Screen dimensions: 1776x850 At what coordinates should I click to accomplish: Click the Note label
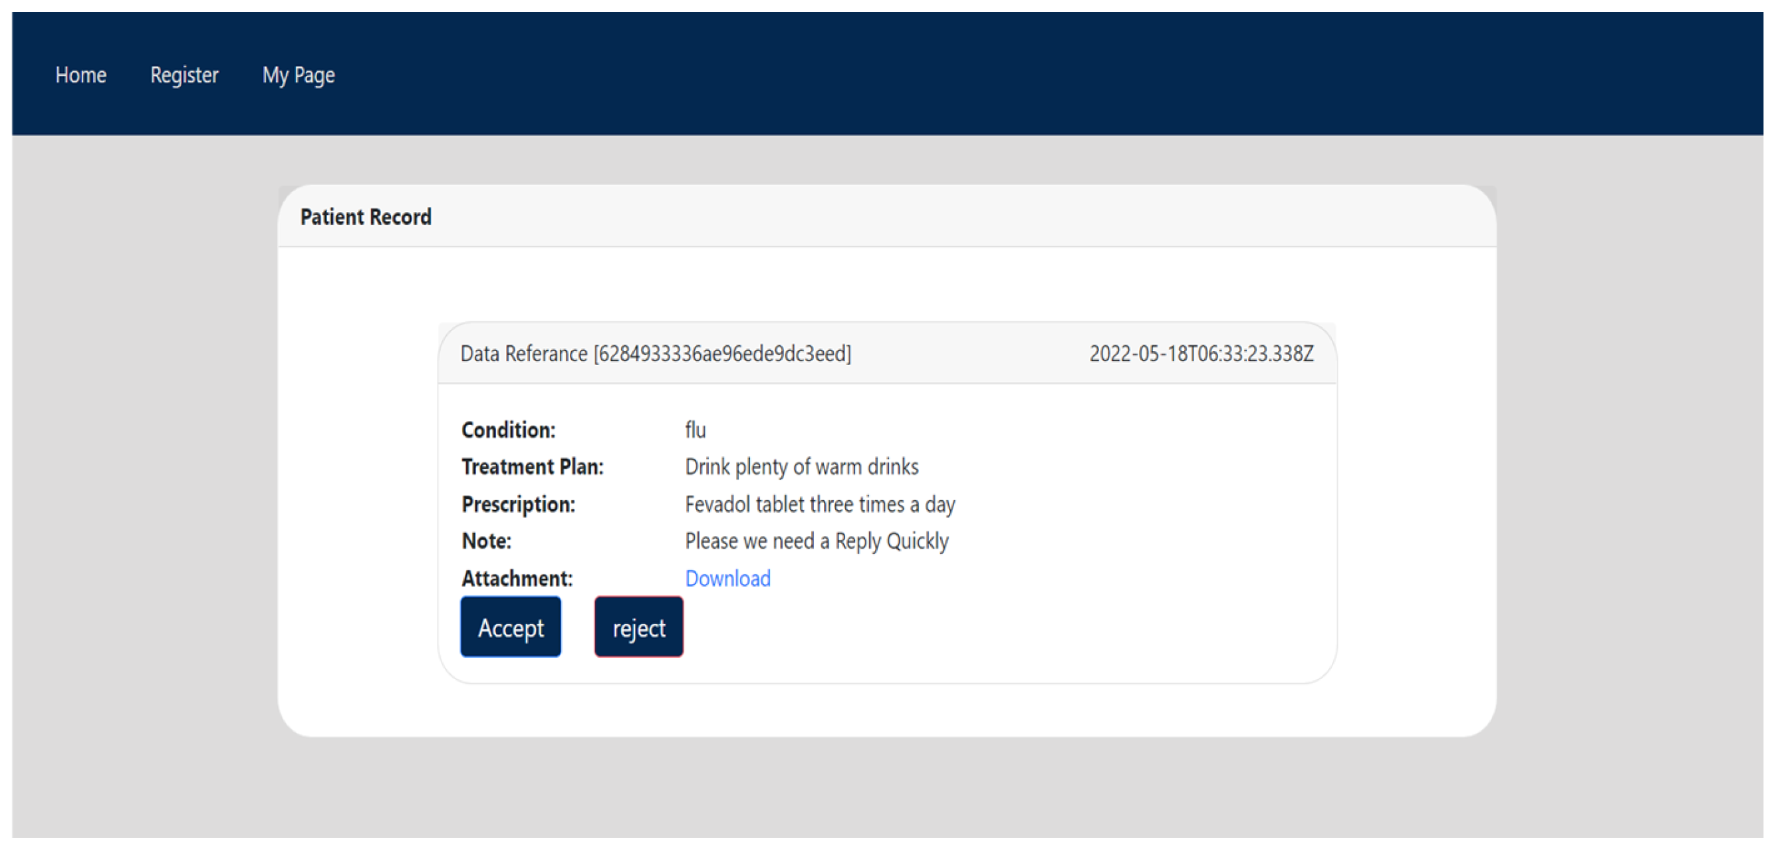pos(486,541)
